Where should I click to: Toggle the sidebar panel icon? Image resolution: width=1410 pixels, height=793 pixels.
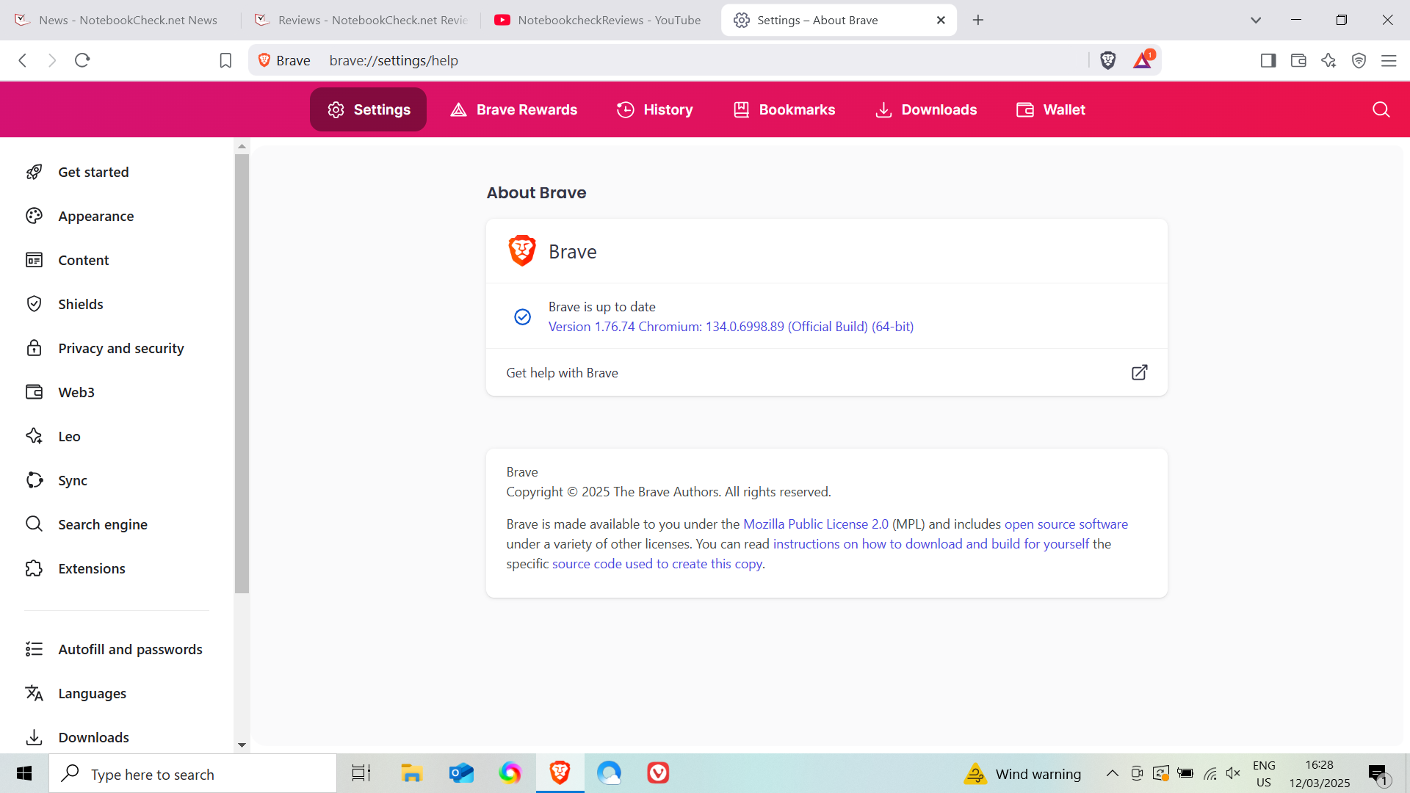tap(1268, 60)
